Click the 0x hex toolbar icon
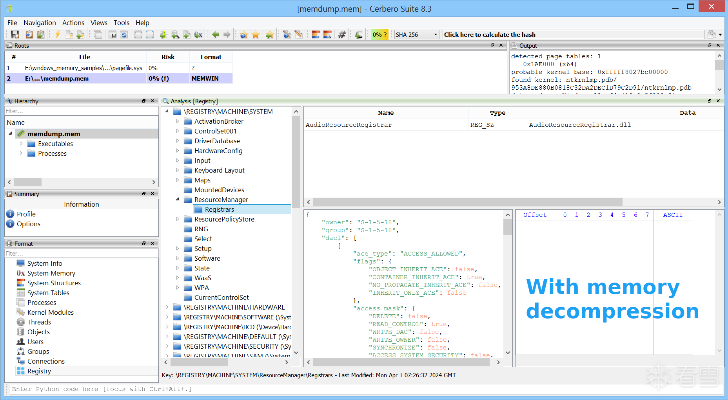This screenshot has width=728, height=400. (198, 34)
